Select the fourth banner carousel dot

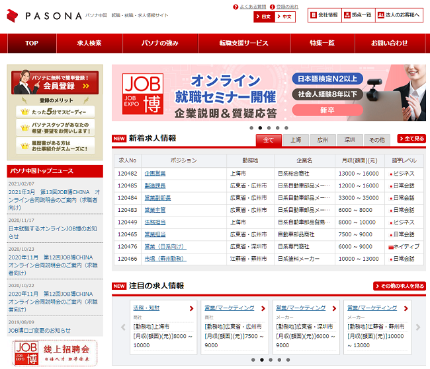[278, 128]
